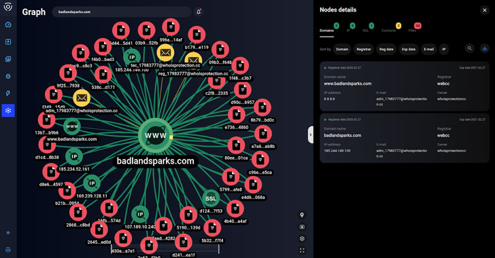
Task: Select the www.badlandsparks.com subdomain node
Action: pyautogui.click(x=72, y=126)
